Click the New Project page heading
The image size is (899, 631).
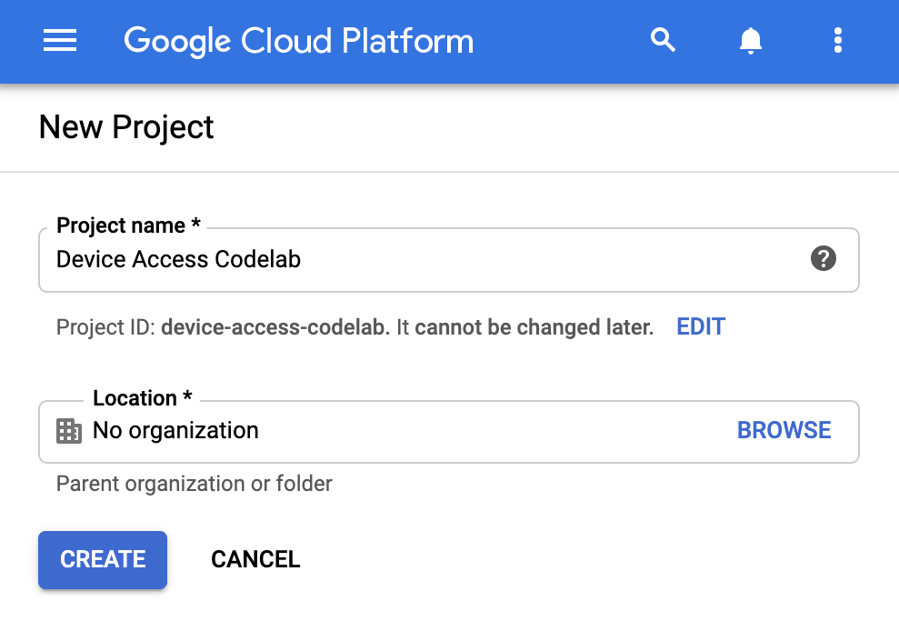(x=125, y=127)
